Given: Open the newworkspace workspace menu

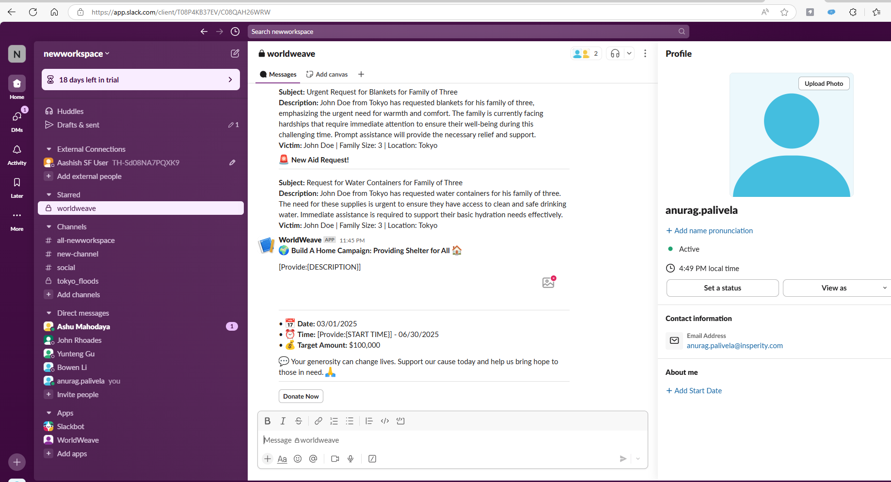Looking at the screenshot, I should click(x=77, y=53).
